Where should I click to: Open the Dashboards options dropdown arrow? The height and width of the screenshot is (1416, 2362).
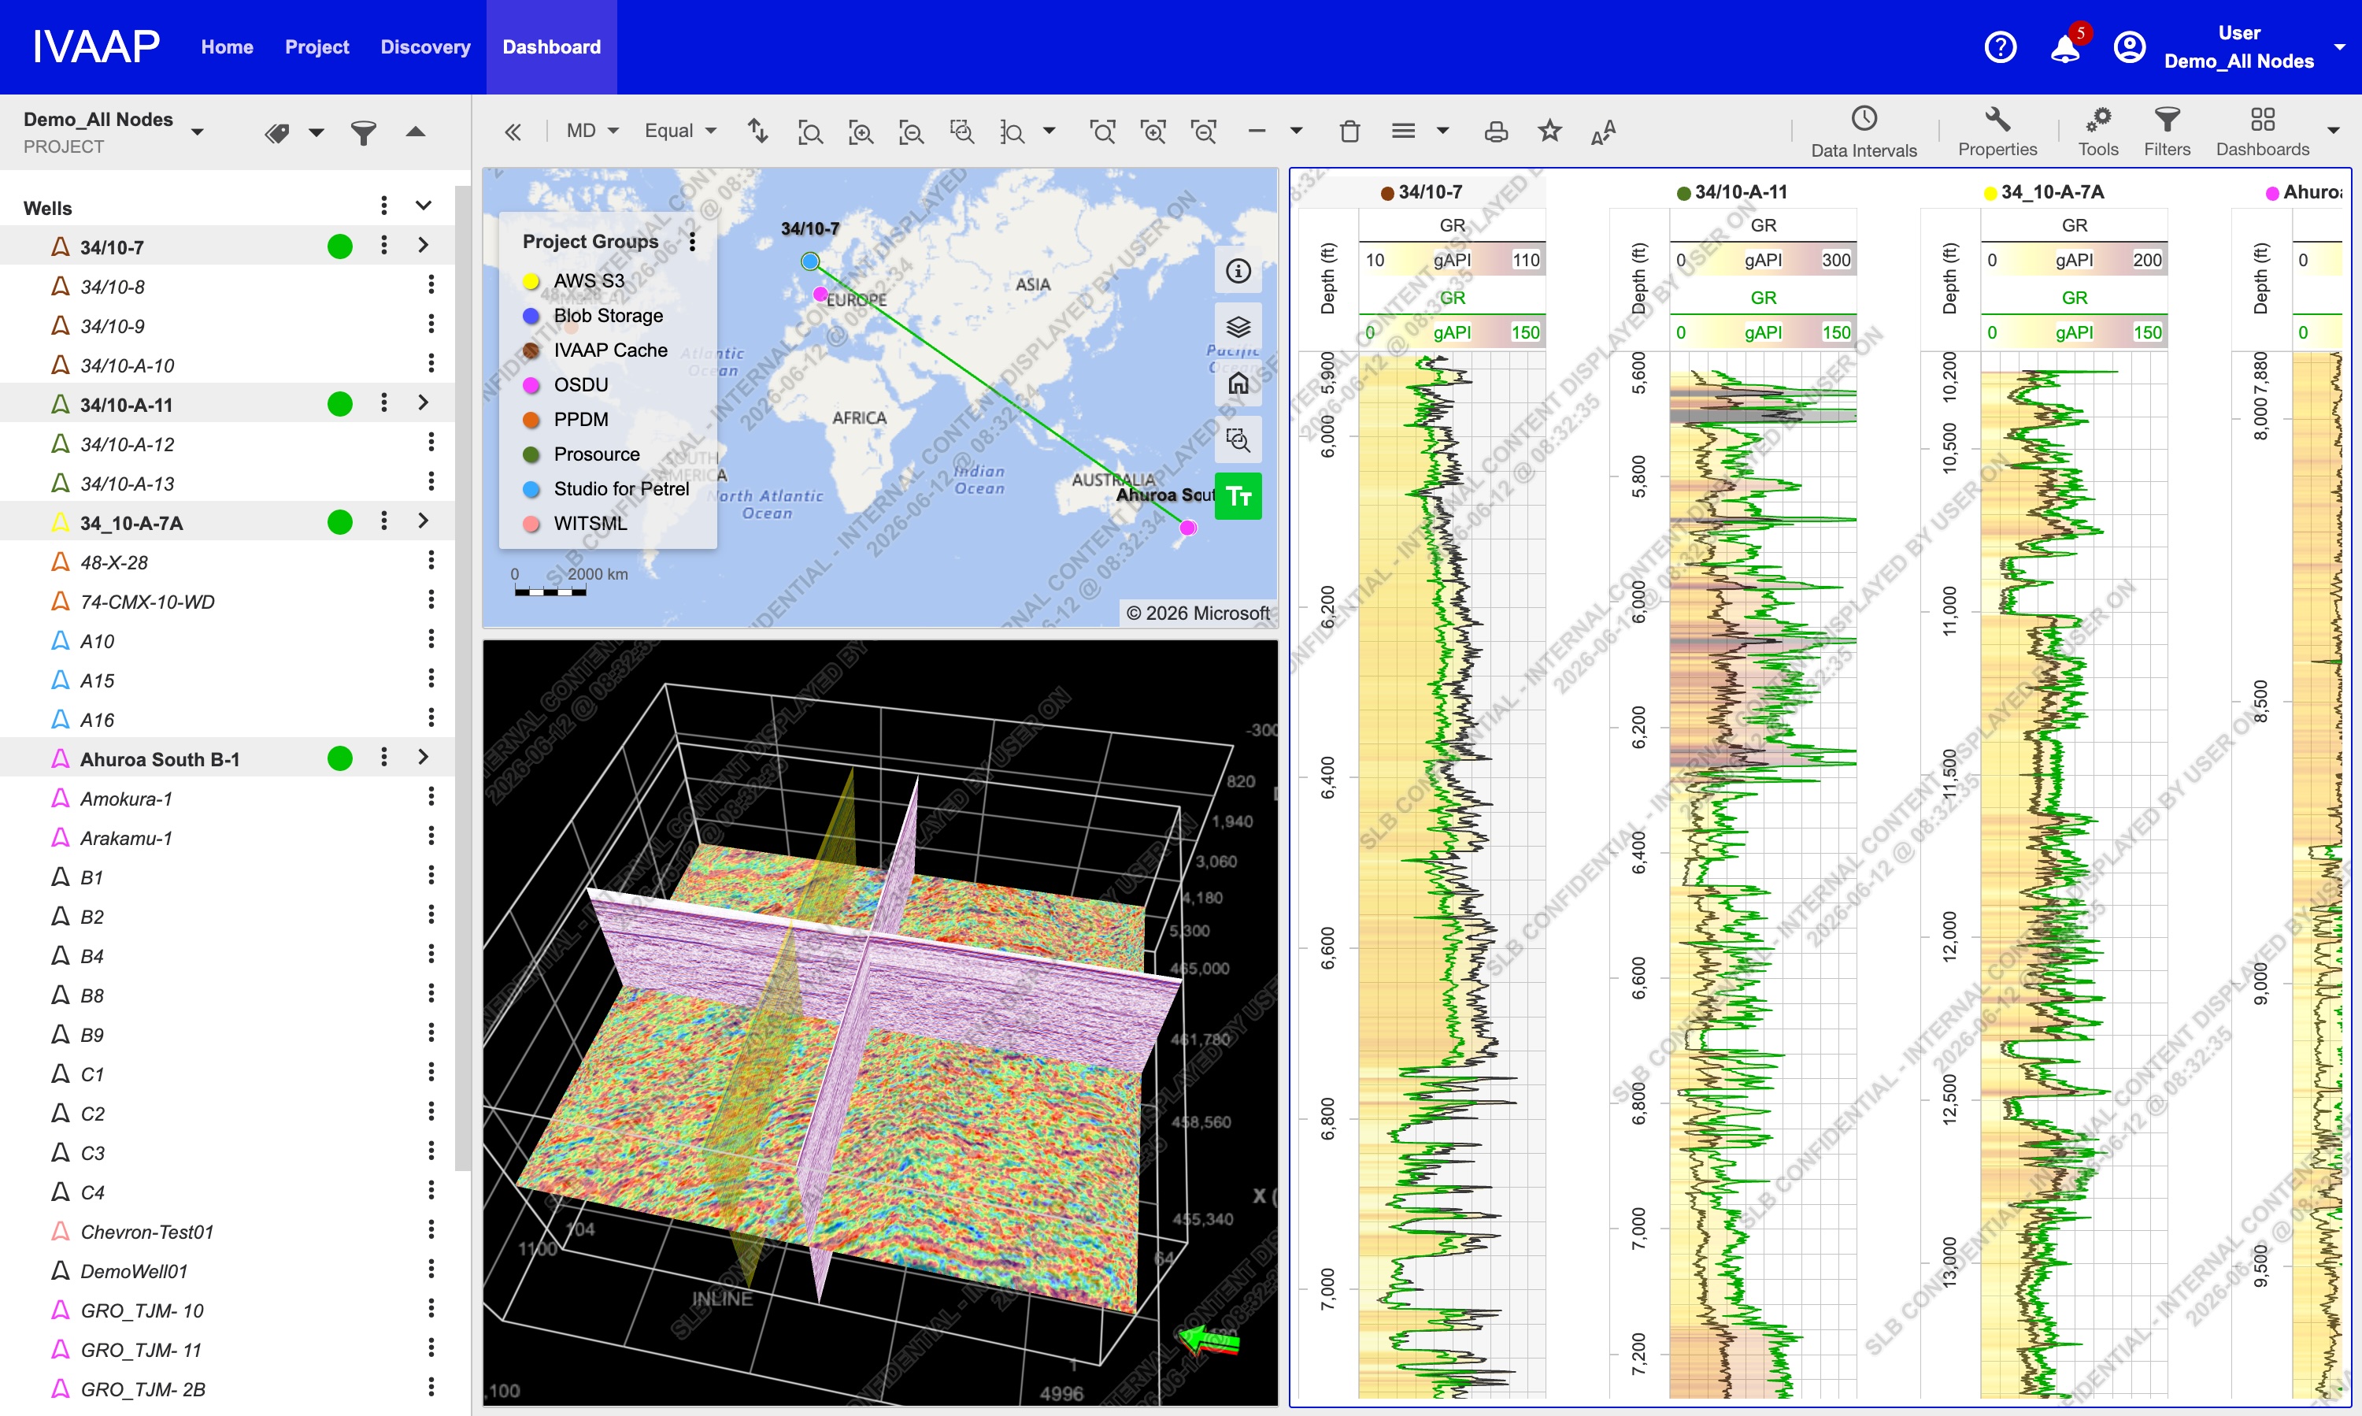point(2334,132)
